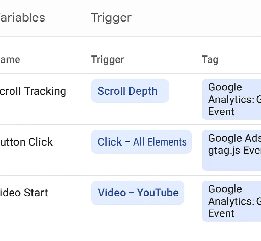Click empty tab bar area right of Trigger

(x=195, y=18)
